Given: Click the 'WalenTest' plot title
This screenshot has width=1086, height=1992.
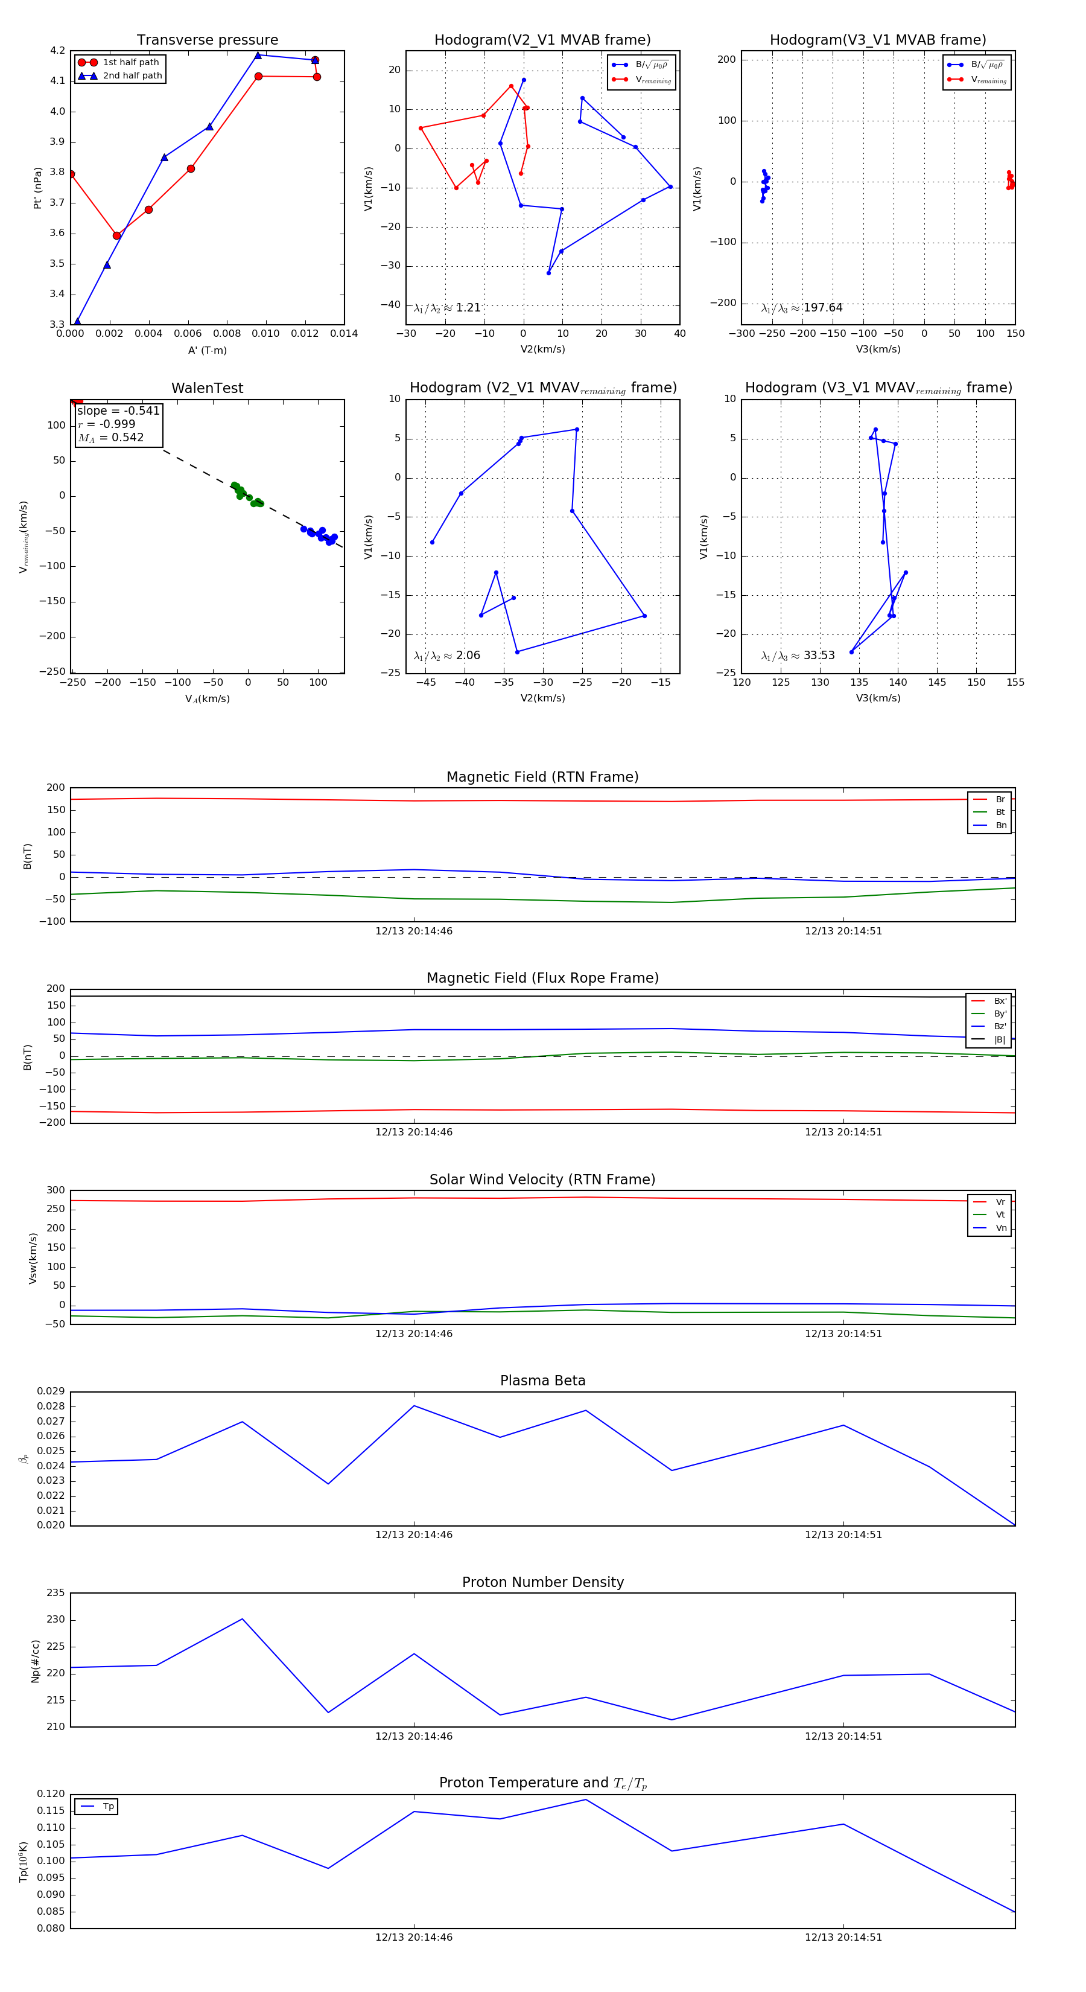Looking at the screenshot, I should coord(207,388).
